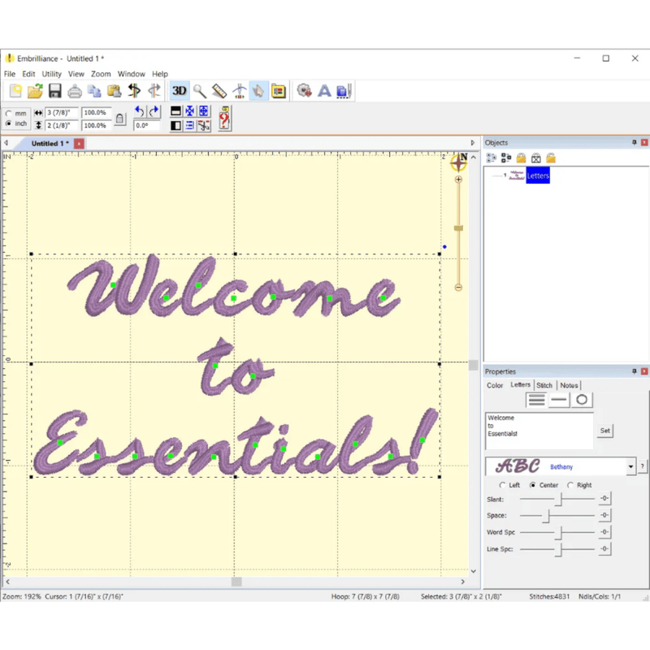The image size is (650, 650).
Task: Click the gear and heart library icon
Action: 304,91
